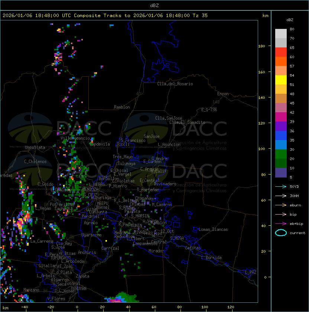This screenshot has height=312, width=309.
Task: Click the '120' km tick label on bottom axis
Action: tap(231, 307)
